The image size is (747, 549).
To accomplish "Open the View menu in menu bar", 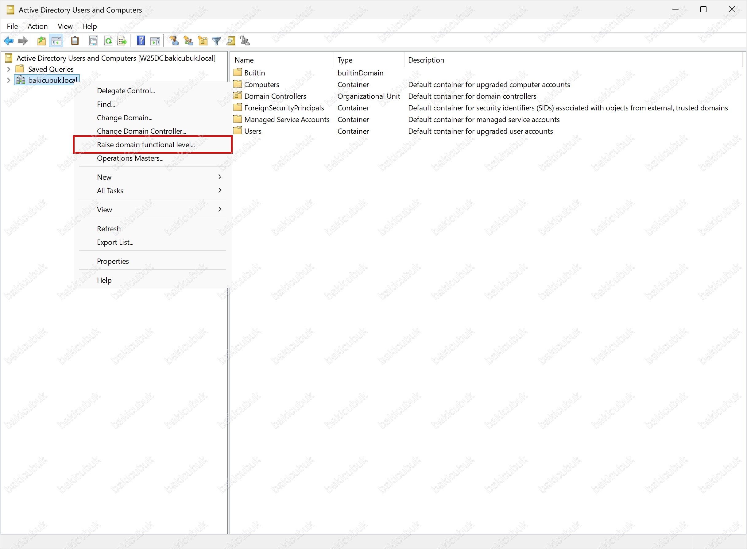I will (65, 26).
